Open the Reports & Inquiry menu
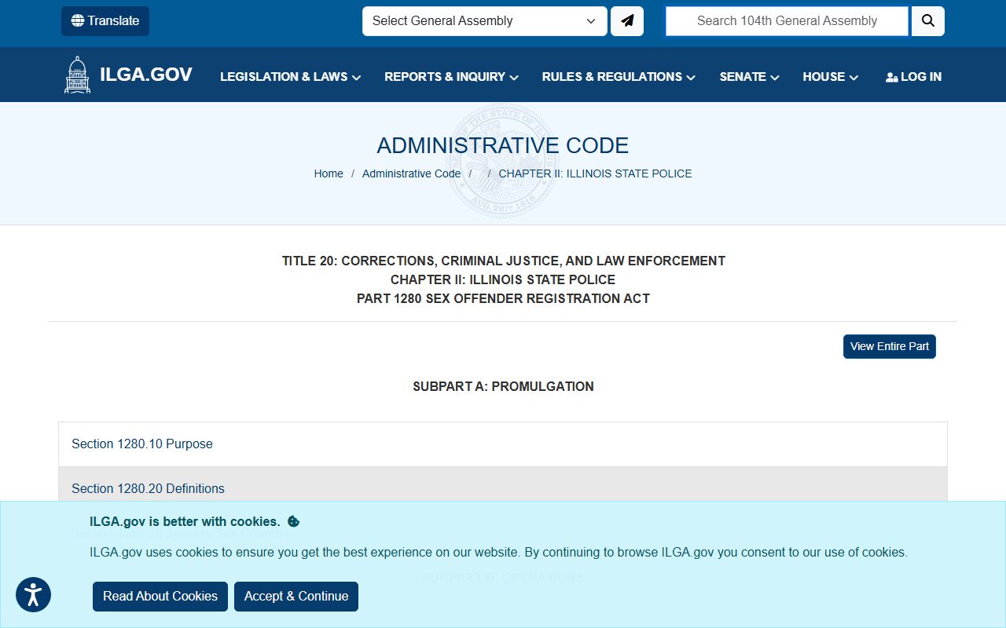Image resolution: width=1006 pixels, height=628 pixels. click(451, 77)
